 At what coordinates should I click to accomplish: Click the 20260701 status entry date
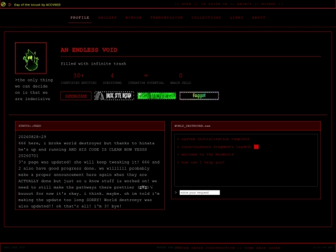pos(29,156)
